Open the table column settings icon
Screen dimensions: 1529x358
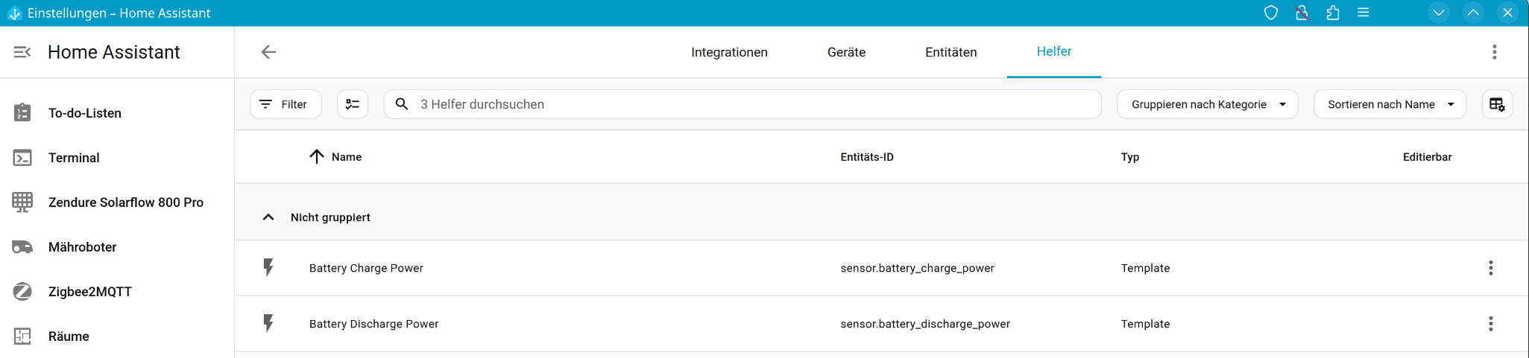(x=1496, y=104)
